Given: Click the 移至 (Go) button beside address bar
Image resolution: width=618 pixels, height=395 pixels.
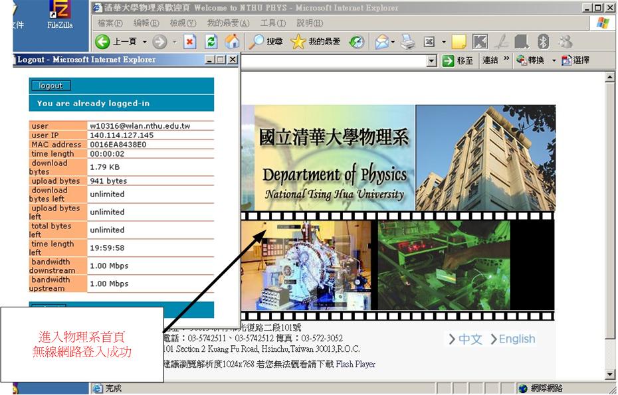Looking at the screenshot, I should [x=458, y=60].
